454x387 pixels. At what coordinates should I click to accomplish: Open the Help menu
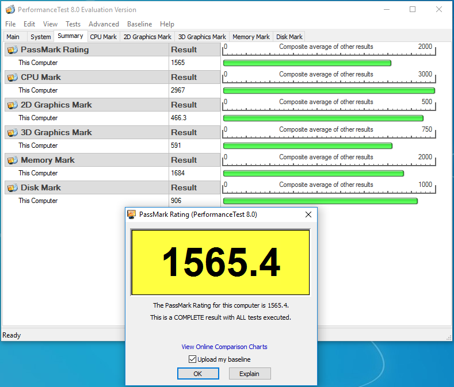pyautogui.click(x=167, y=24)
